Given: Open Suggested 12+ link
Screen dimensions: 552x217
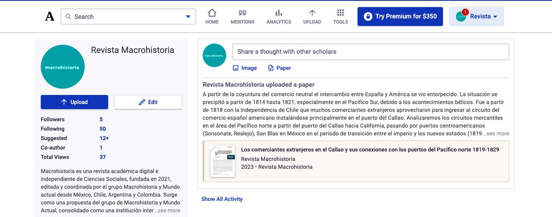Looking at the screenshot, I should pos(104,138).
